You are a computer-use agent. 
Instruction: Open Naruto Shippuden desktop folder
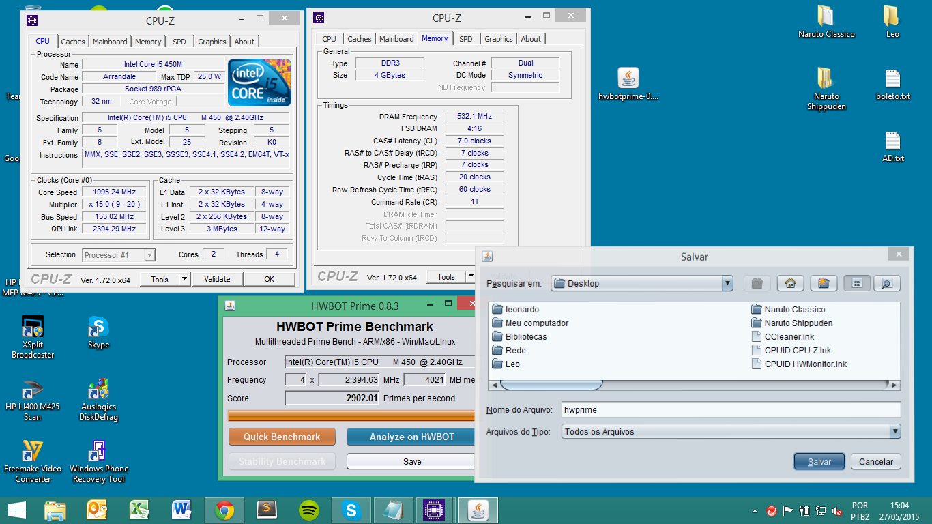[x=826, y=89]
